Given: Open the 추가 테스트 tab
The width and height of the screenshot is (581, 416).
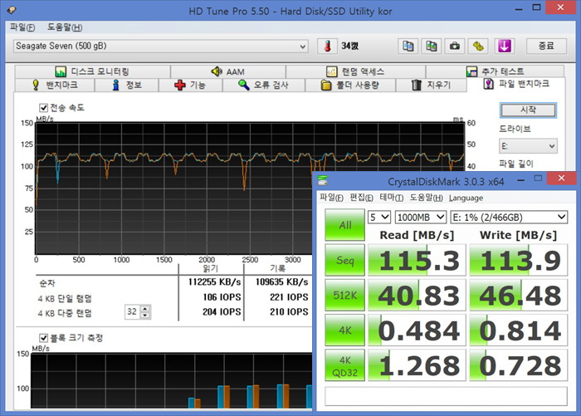Looking at the screenshot, I should coord(495,71).
